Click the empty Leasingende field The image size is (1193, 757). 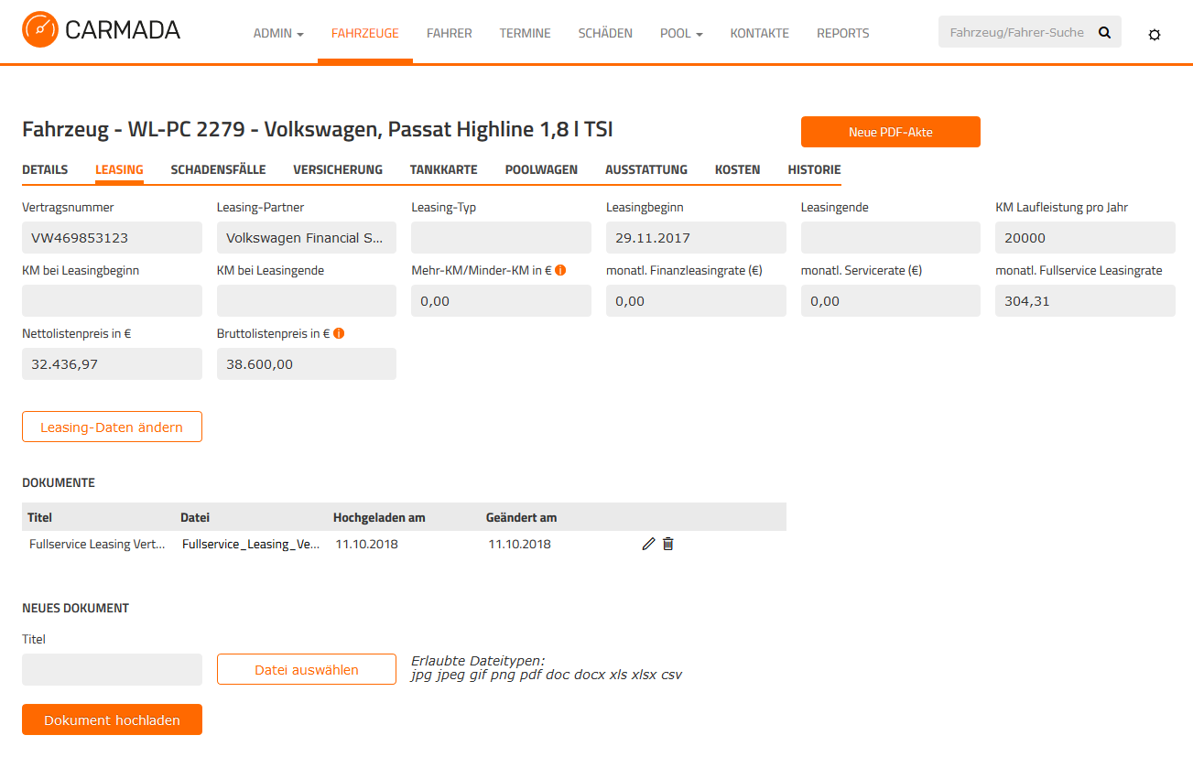891,238
